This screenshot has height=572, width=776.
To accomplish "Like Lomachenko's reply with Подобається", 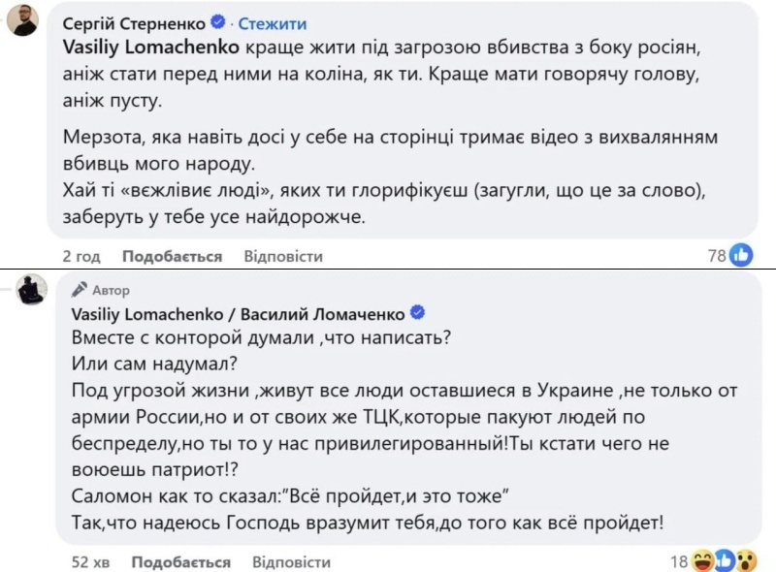I will [181, 561].
